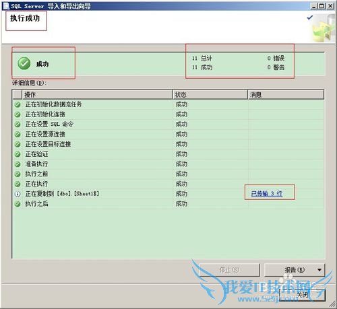Click the 11 总计 summary text

coord(202,59)
